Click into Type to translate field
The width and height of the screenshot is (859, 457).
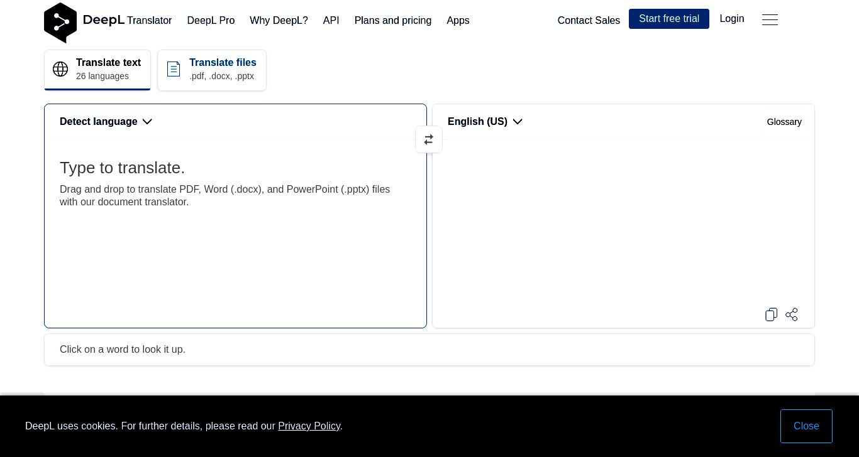(235, 232)
